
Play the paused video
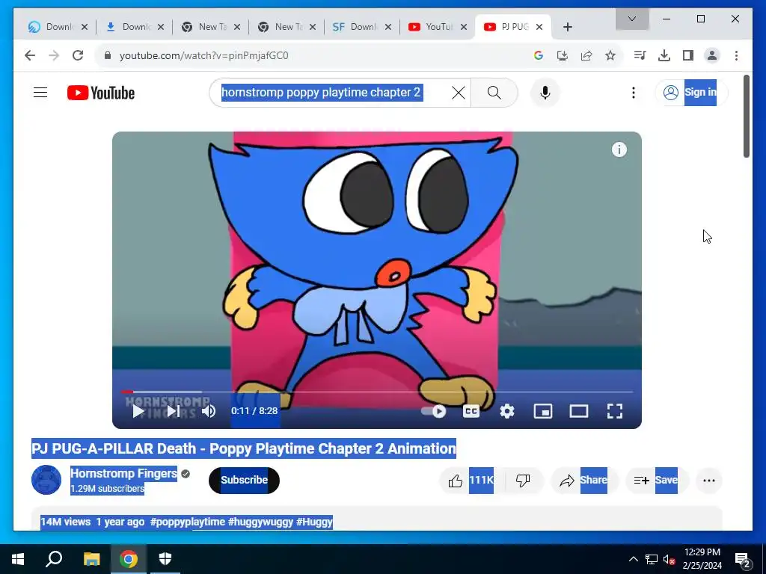tap(138, 411)
